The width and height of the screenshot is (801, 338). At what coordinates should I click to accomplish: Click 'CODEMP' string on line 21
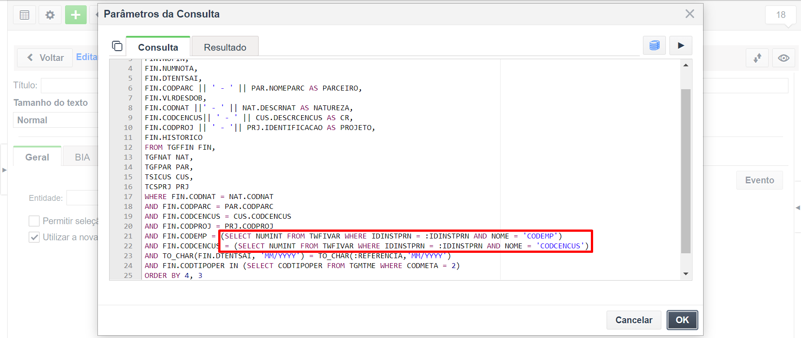tap(540, 236)
